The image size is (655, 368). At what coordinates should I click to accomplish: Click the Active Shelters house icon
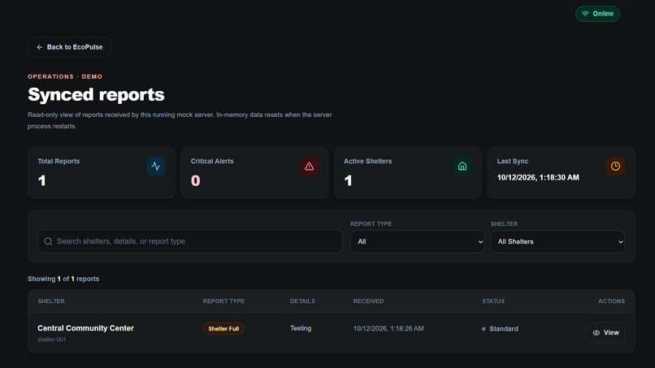pyautogui.click(x=462, y=167)
